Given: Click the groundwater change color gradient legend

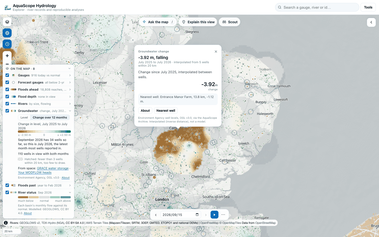Looking at the screenshot, I should point(44,131).
